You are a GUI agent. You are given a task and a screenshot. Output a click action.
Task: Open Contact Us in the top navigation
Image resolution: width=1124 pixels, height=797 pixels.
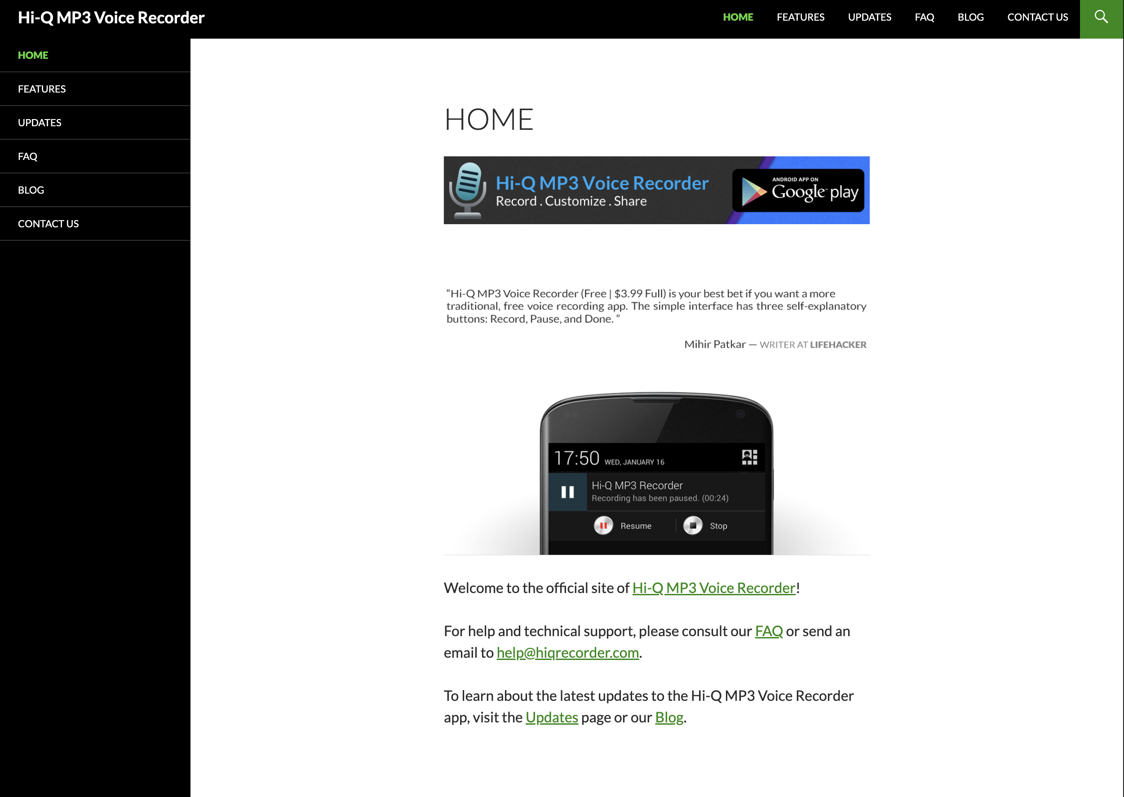[x=1037, y=18]
